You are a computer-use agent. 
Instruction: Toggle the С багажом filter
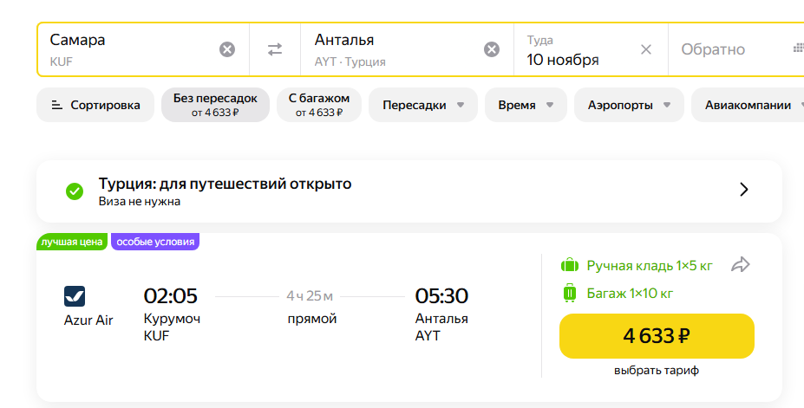pos(318,105)
